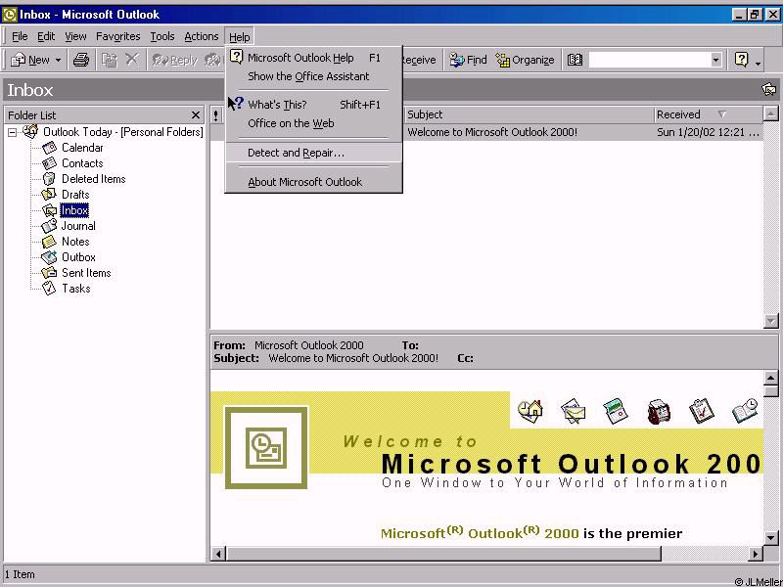Open the New item dropdown arrow
The height and width of the screenshot is (587, 783).
(58, 60)
